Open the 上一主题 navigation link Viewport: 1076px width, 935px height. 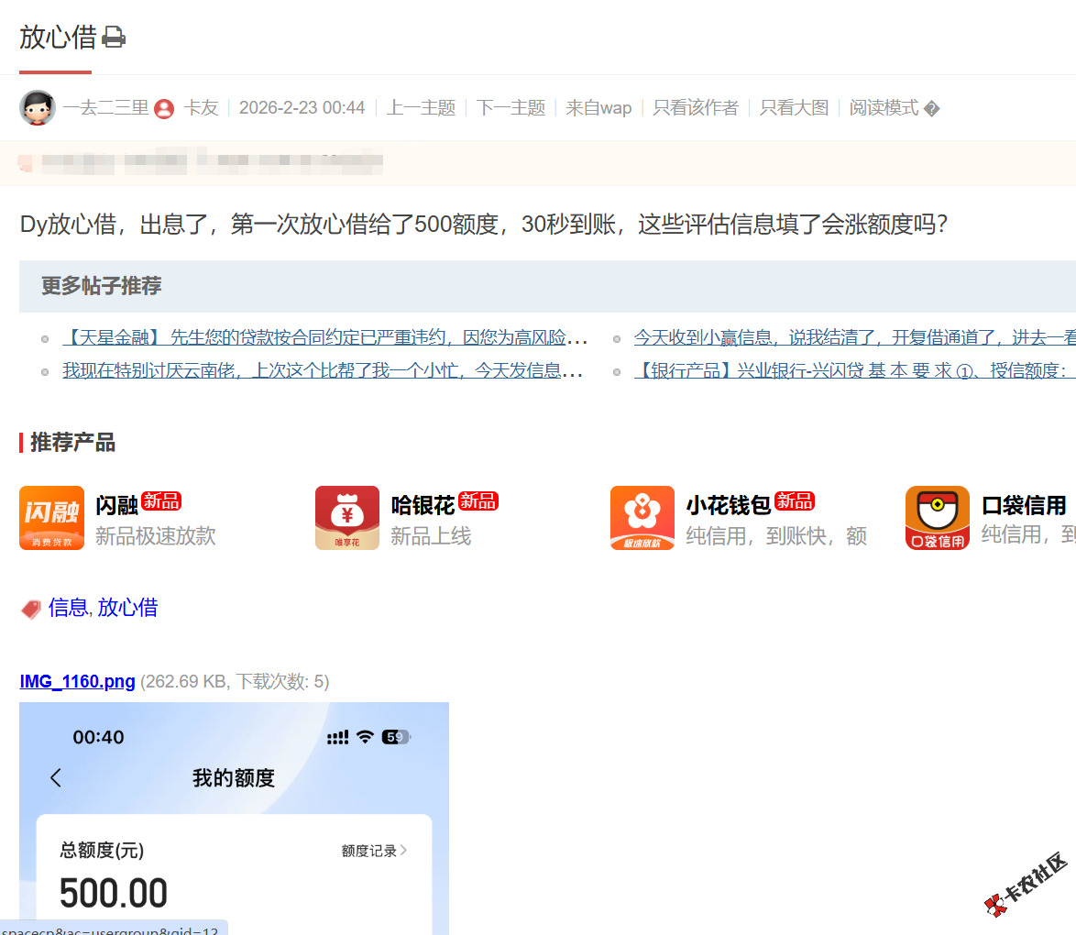(x=420, y=107)
